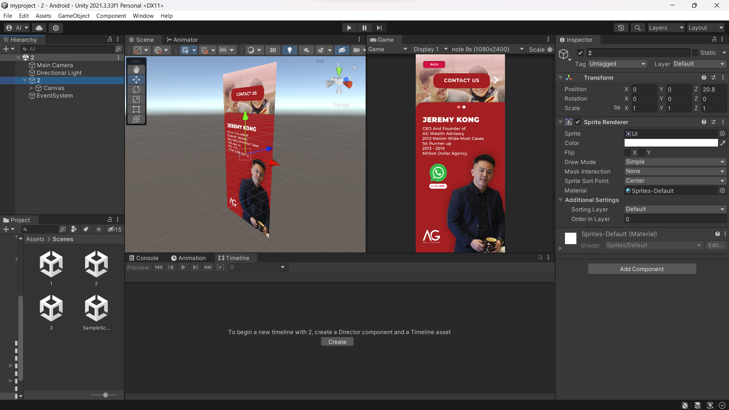
Task: Select the Rect transform tool
Action: click(136, 109)
